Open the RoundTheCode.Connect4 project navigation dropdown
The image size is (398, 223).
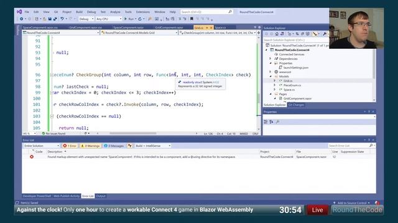coord(61,33)
